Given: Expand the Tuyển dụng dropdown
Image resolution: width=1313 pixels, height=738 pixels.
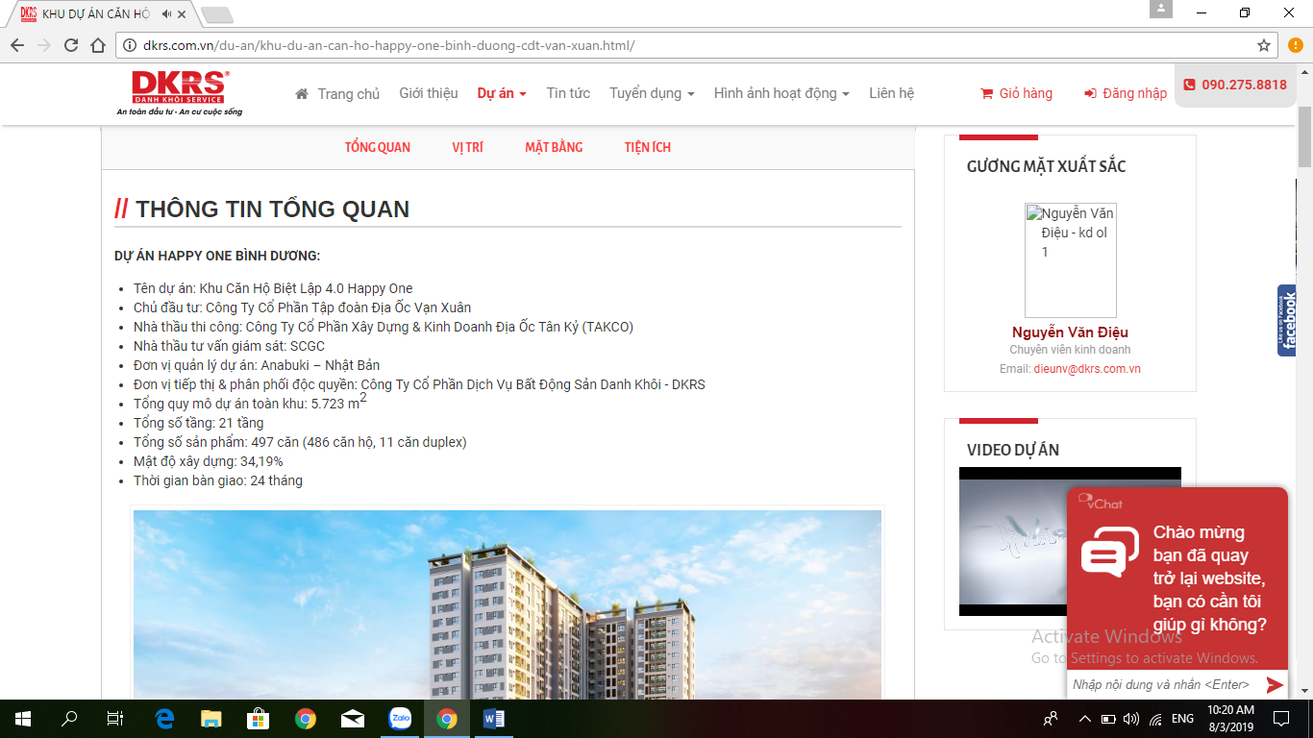Looking at the screenshot, I should click(652, 93).
